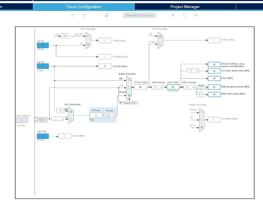263x203 pixels.
Task: Click the HSI14 RC 14 block
Action: tap(43, 136)
